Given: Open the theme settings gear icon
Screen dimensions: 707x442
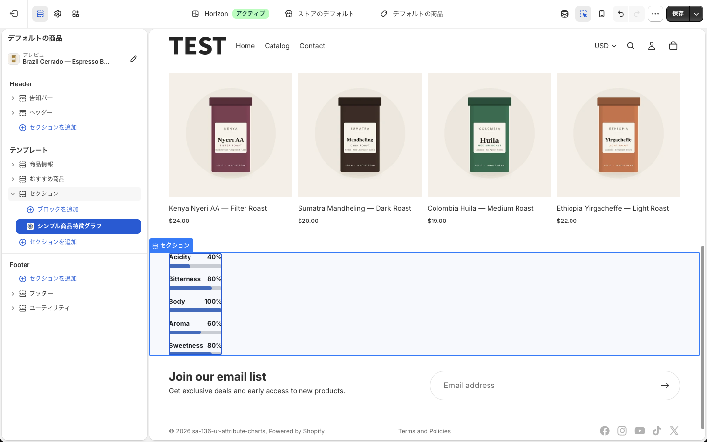Looking at the screenshot, I should tap(58, 14).
